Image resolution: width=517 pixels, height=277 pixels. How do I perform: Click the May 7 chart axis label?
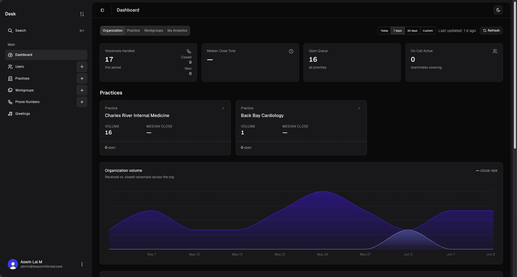(x=152, y=254)
